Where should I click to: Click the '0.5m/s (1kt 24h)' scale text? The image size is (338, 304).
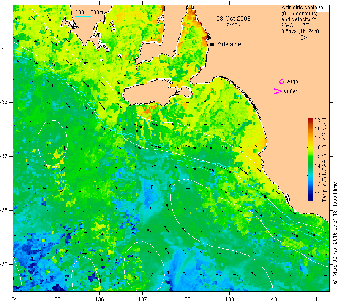pos(300,31)
